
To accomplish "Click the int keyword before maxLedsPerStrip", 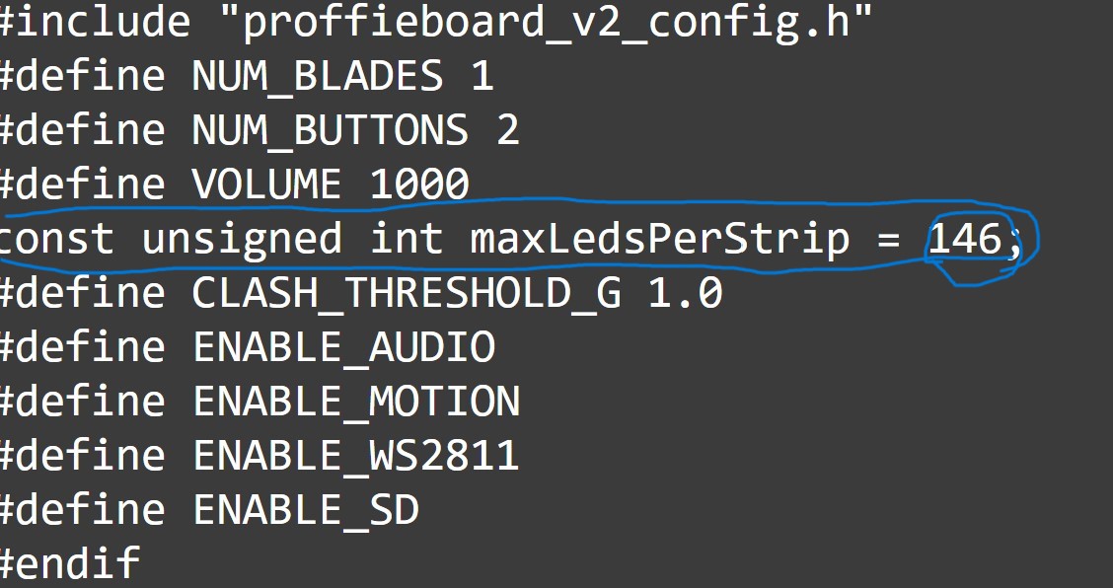I will pyautogui.click(x=407, y=239).
